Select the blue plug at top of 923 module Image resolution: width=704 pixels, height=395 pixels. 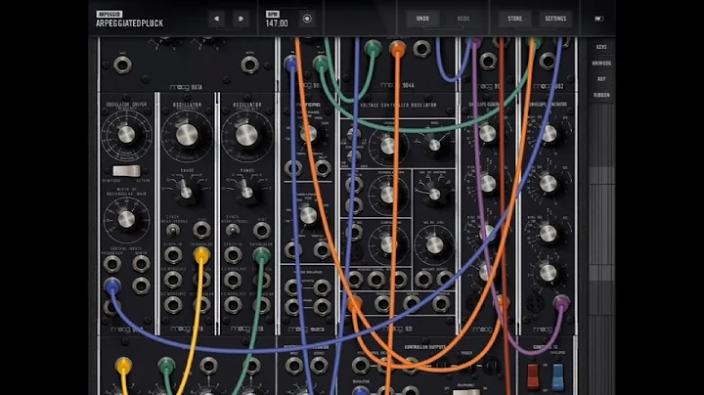click(291, 65)
